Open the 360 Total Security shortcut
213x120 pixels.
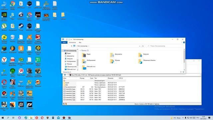point(4,39)
